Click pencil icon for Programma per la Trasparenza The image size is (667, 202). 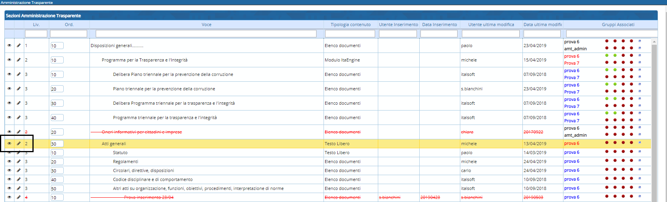(18, 60)
